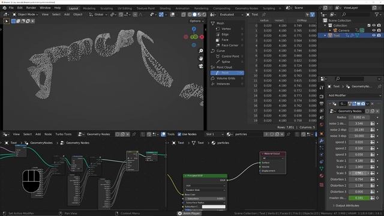384x216 pixels.
Task: Switch to the Shading workspace tab
Action: [165, 8]
